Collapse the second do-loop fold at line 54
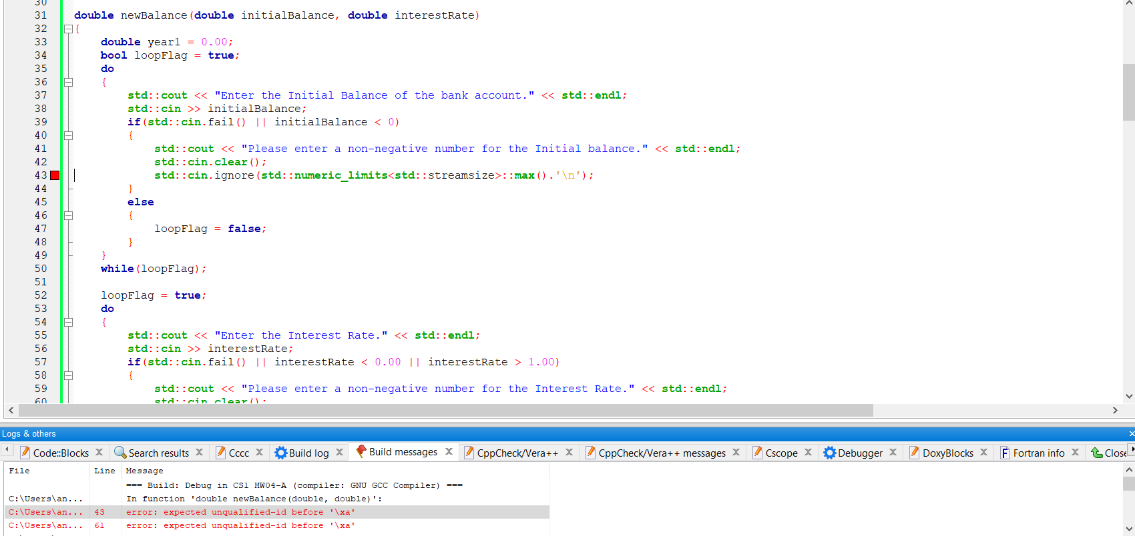Screen dimensions: 1135x536 coord(68,322)
